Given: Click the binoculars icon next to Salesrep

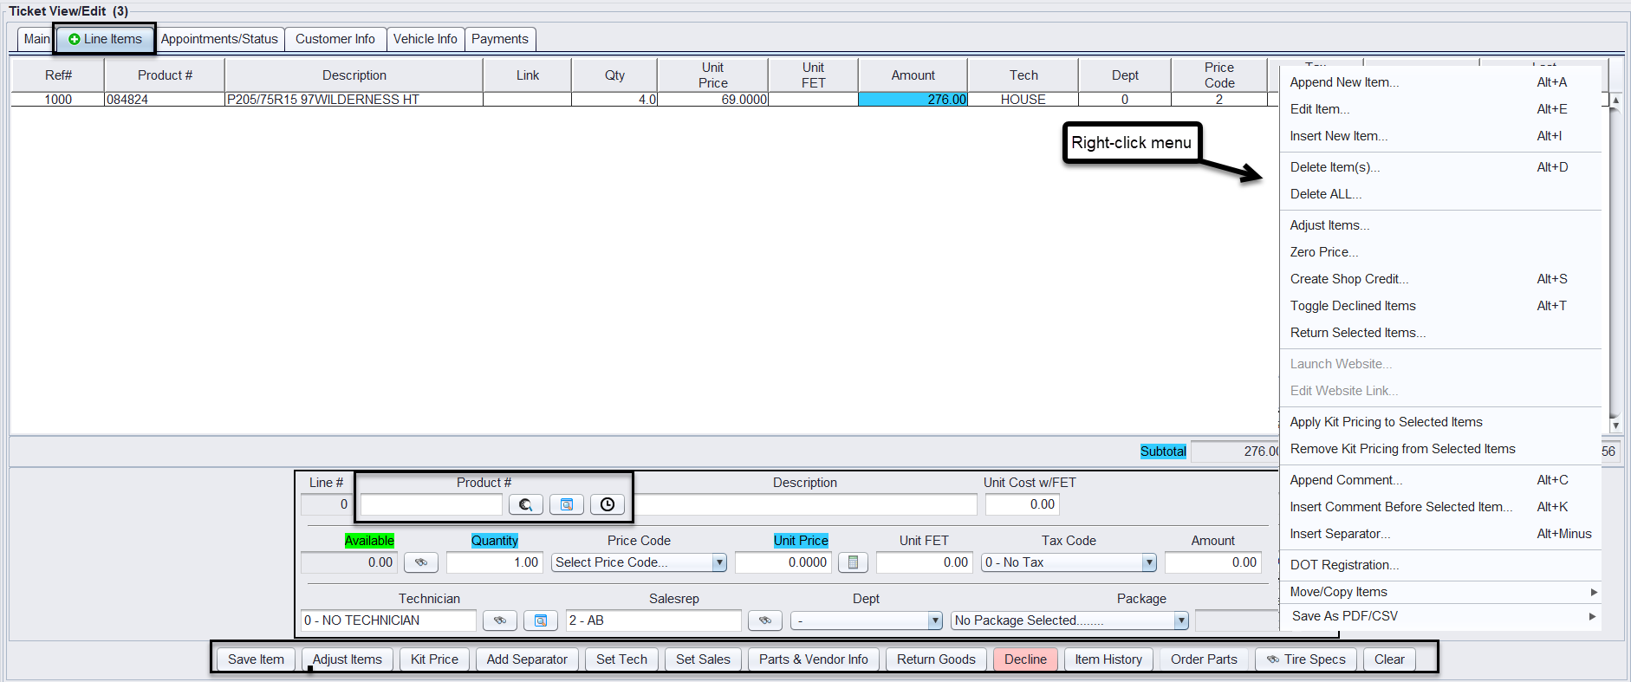Looking at the screenshot, I should [x=765, y=620].
